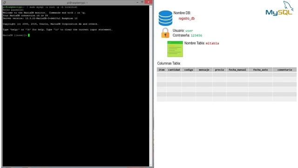Click the 'Usuario:' label
The height and width of the screenshot is (168, 298).
coord(178,30)
